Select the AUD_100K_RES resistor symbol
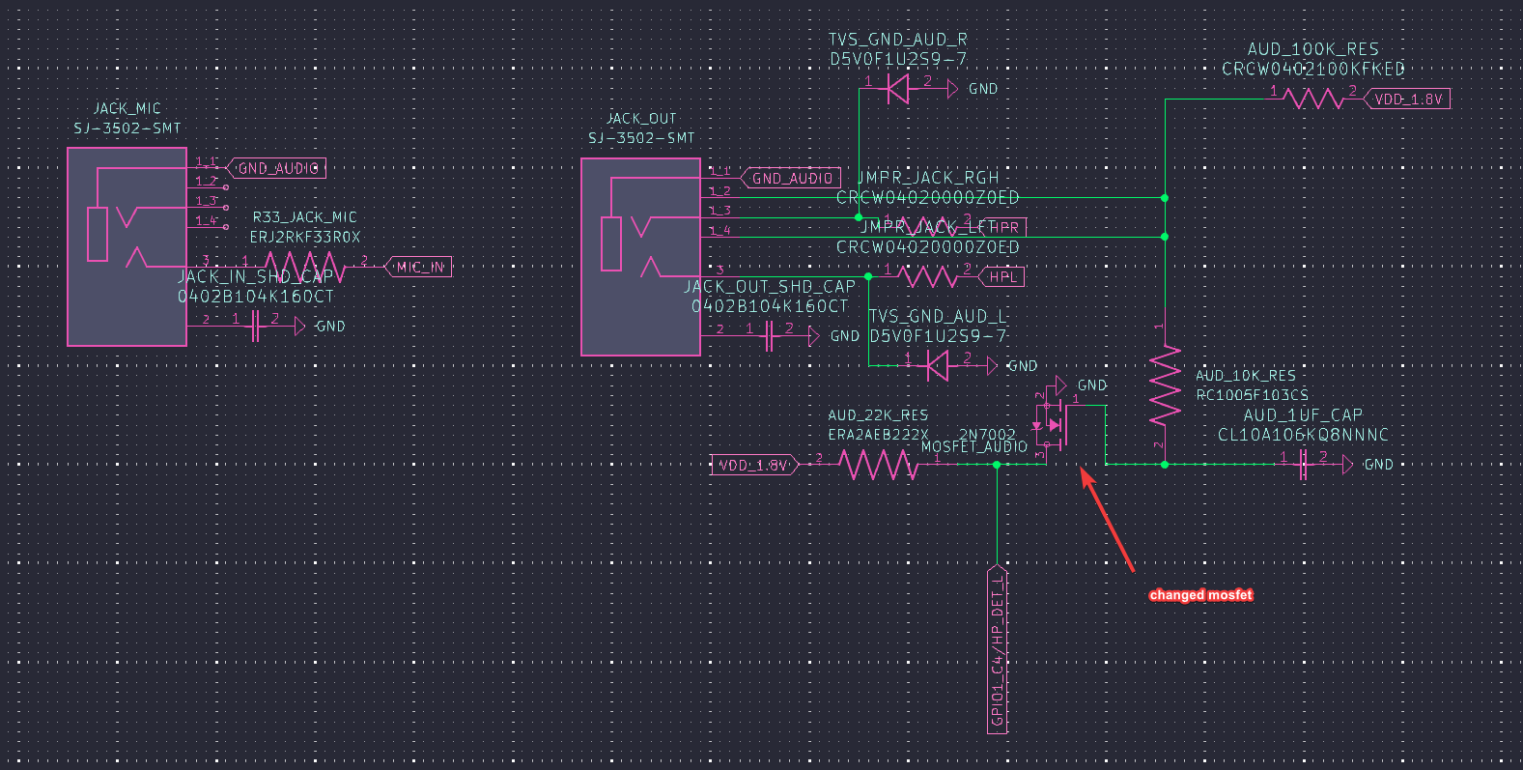Viewport: 1523px width, 770px height. coord(1313,99)
